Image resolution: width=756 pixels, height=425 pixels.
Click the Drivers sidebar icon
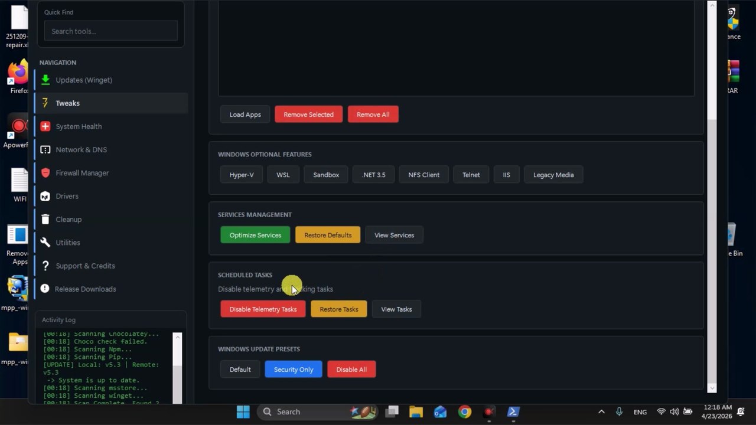point(45,196)
